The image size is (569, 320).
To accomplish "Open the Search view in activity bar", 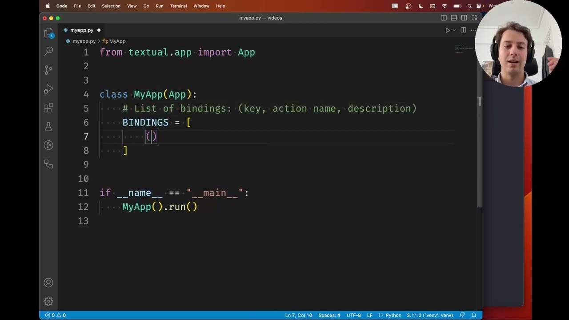I will click(49, 51).
